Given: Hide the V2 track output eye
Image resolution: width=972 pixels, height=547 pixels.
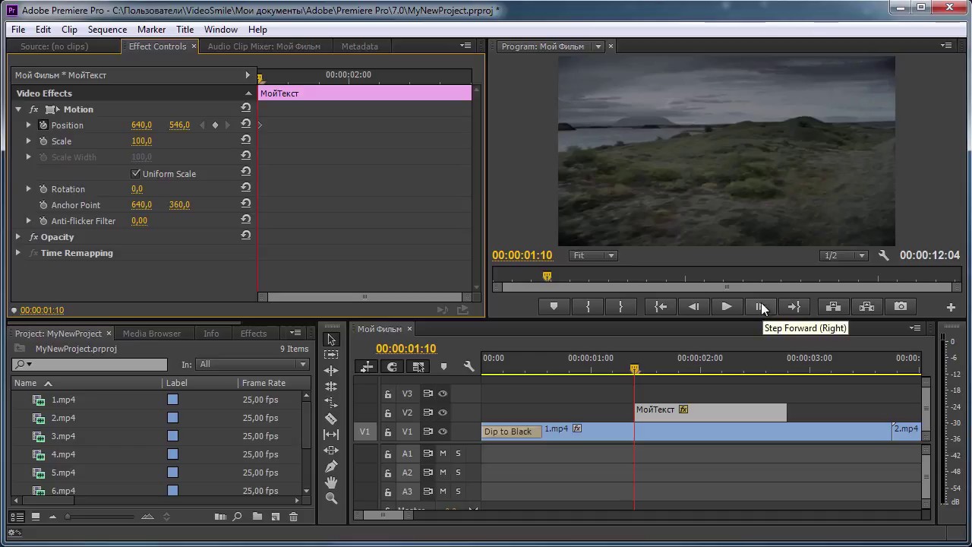Looking at the screenshot, I should tap(443, 413).
